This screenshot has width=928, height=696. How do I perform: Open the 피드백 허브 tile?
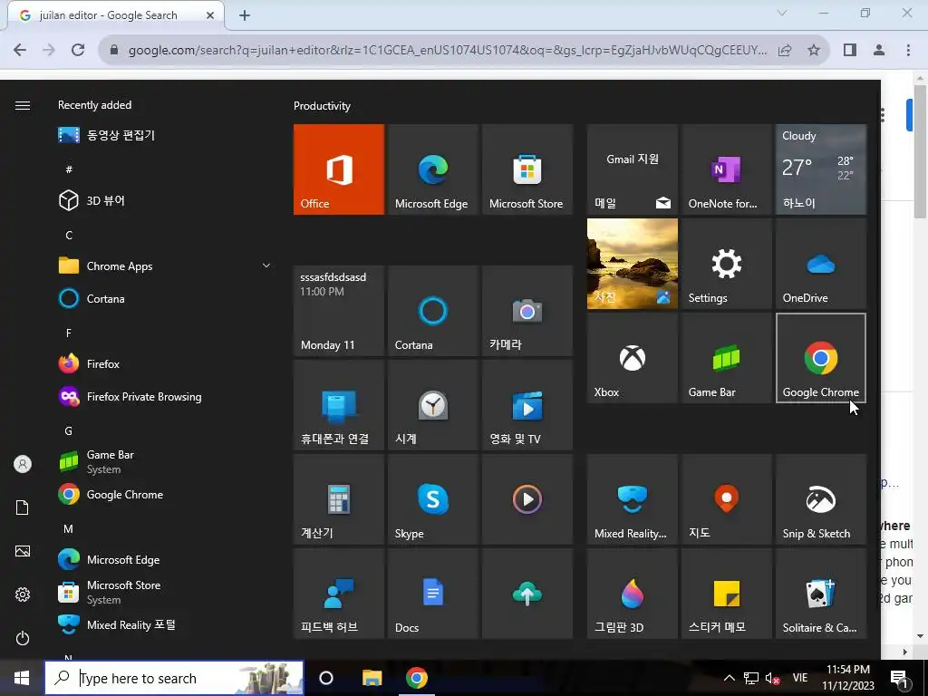339,593
